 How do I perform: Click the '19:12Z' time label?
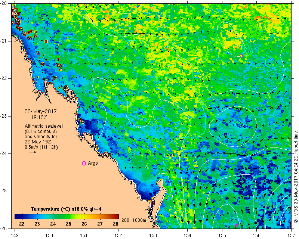(39, 117)
